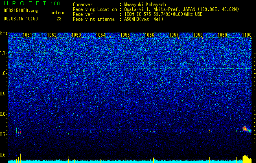Click the "Receiving Location" label
Image resolution: width=256 pixels, height=163 pixels.
(95, 9)
